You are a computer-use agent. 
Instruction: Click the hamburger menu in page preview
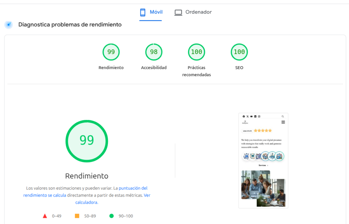pyautogui.click(x=283, y=122)
